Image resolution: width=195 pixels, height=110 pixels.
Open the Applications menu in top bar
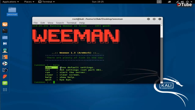[x=11, y=2]
